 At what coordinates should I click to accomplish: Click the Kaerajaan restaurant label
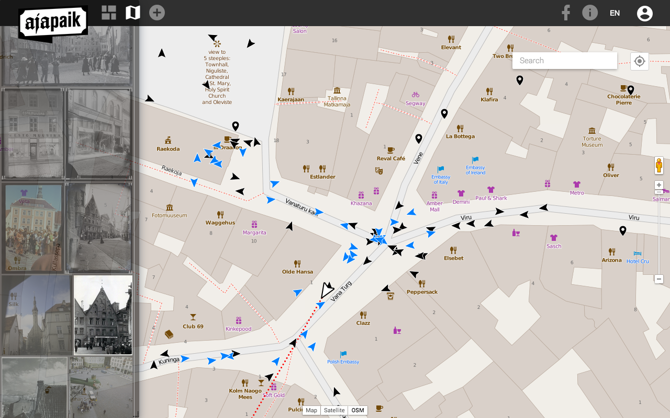point(291,99)
